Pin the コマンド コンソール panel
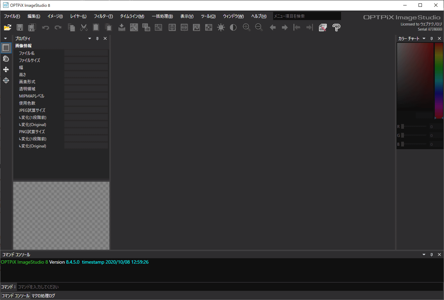444x300 pixels. [431, 254]
